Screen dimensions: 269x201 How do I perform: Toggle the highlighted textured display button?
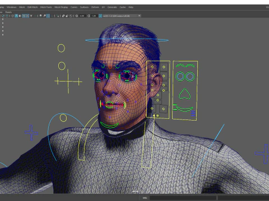coord(27,16)
